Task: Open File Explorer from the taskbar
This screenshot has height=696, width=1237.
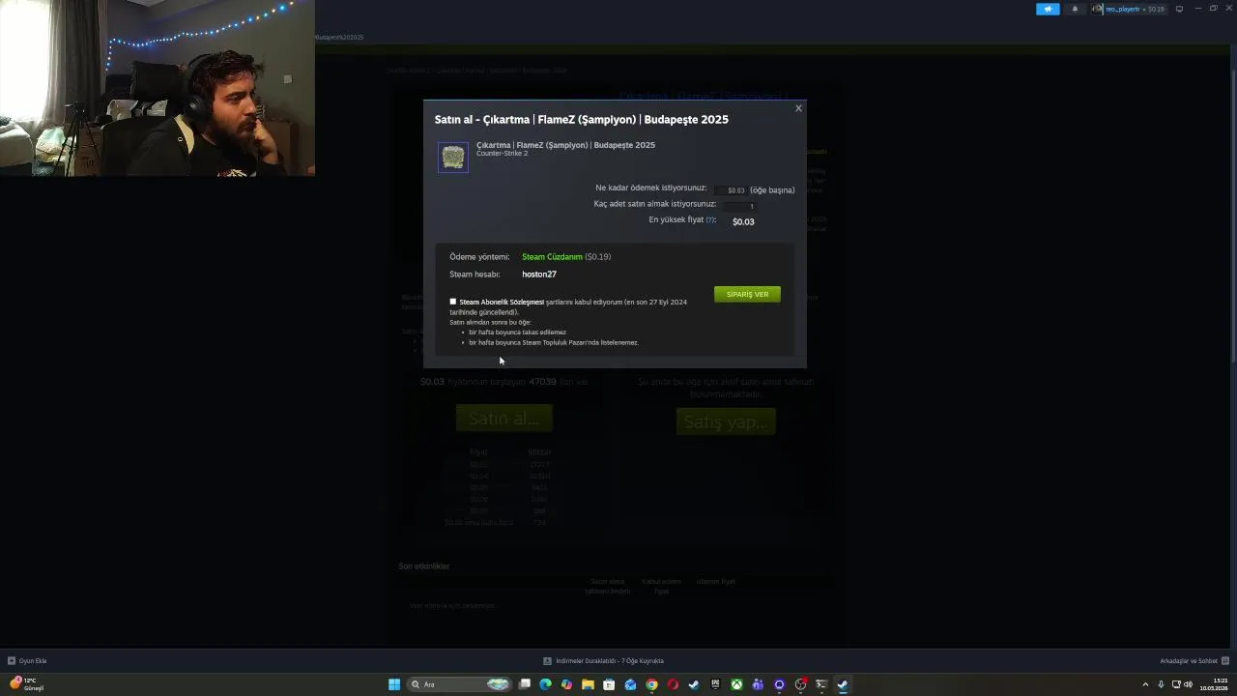Action: tap(588, 684)
